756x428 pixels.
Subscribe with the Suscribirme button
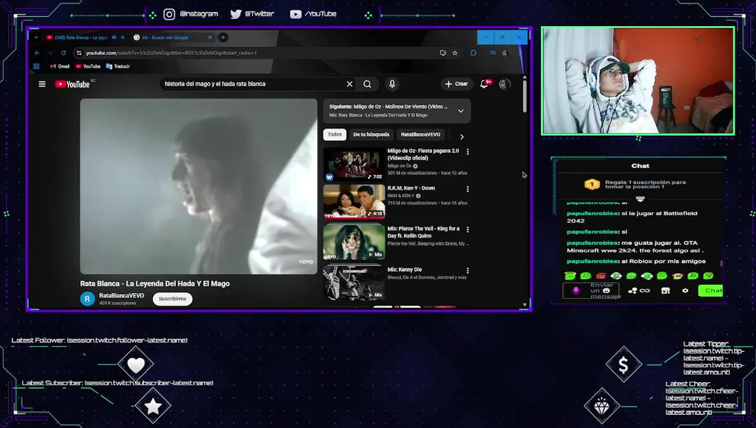click(x=172, y=299)
